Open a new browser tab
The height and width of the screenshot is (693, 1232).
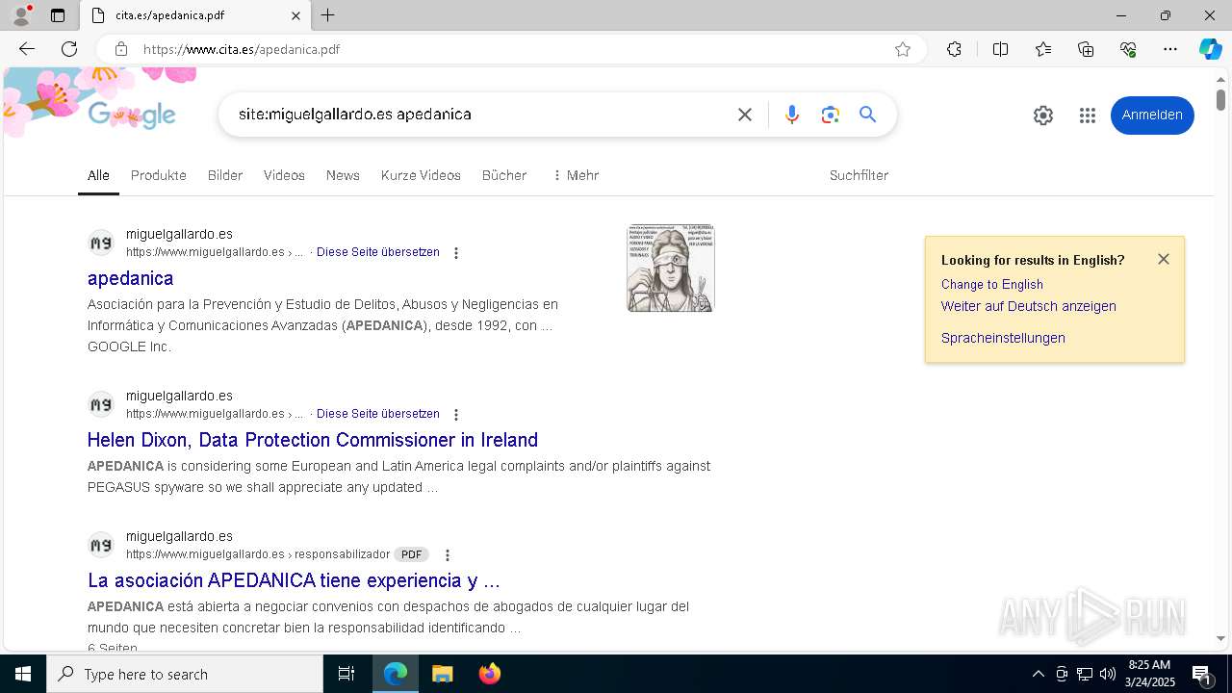(x=328, y=15)
